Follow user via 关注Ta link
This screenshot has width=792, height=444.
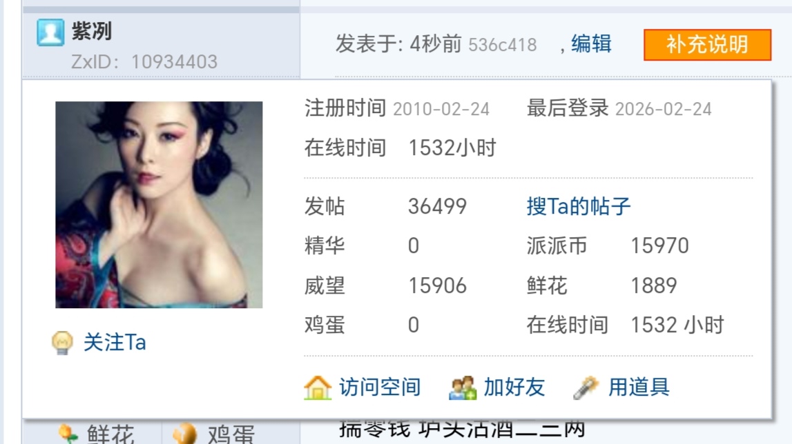click(115, 343)
